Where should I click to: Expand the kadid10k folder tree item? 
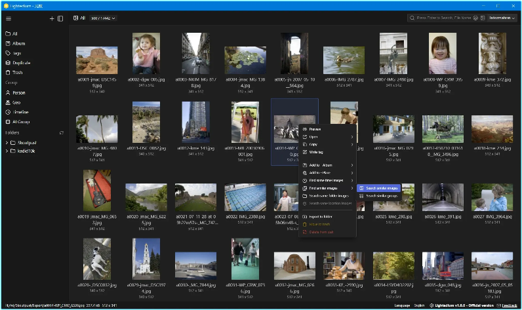pos(7,151)
